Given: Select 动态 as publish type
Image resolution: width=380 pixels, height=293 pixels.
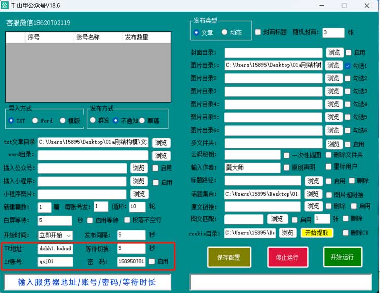Looking at the screenshot, I should (x=225, y=32).
